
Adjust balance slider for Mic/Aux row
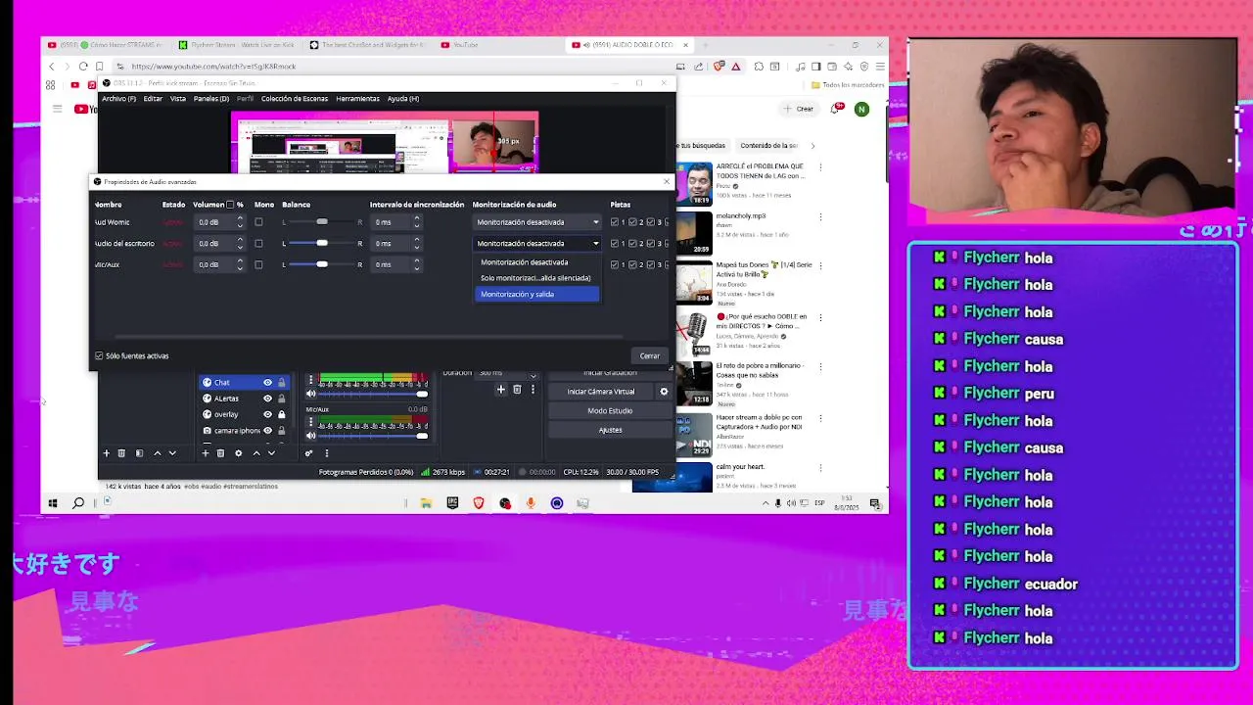click(322, 264)
